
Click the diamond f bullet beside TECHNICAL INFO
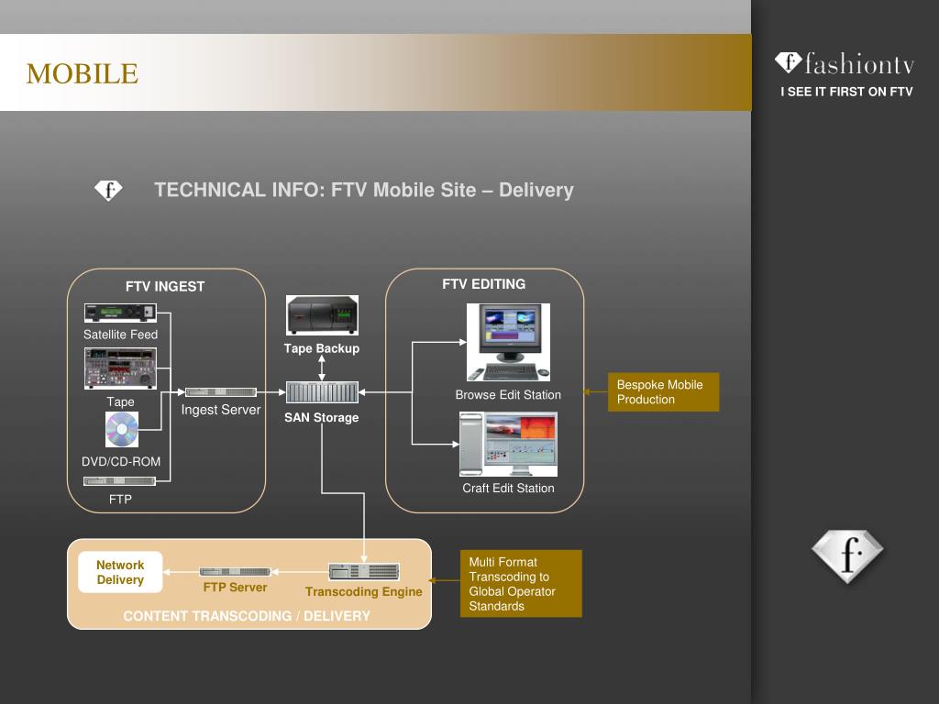[x=108, y=191]
